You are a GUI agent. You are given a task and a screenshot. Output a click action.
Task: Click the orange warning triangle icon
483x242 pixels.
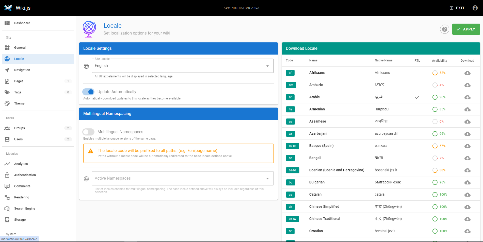pos(91,151)
